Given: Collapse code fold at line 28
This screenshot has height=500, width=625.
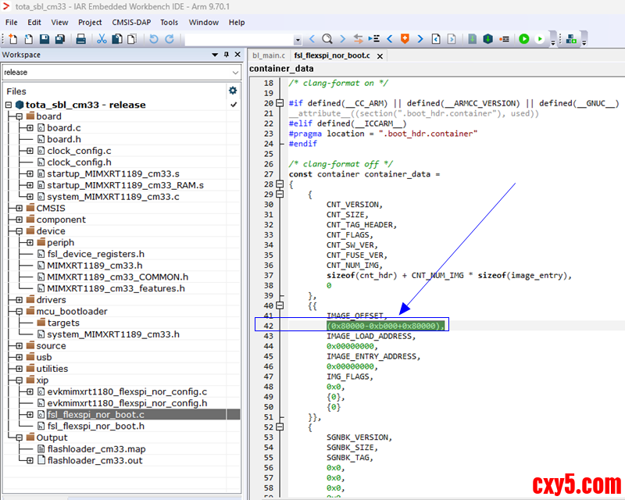Looking at the screenshot, I should (x=280, y=195).
